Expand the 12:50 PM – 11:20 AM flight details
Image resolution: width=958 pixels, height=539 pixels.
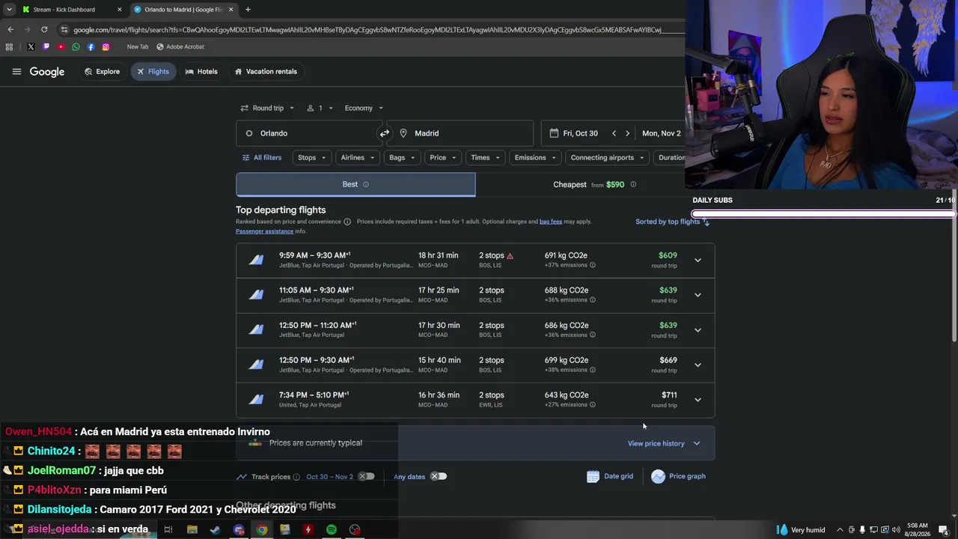[698, 330]
